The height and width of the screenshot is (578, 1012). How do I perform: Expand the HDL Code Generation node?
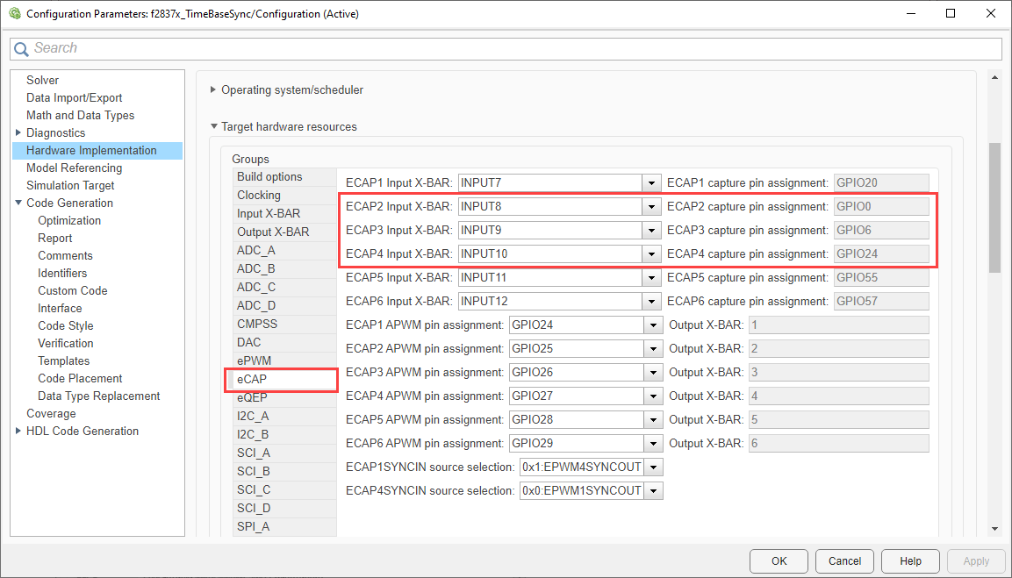[18, 431]
